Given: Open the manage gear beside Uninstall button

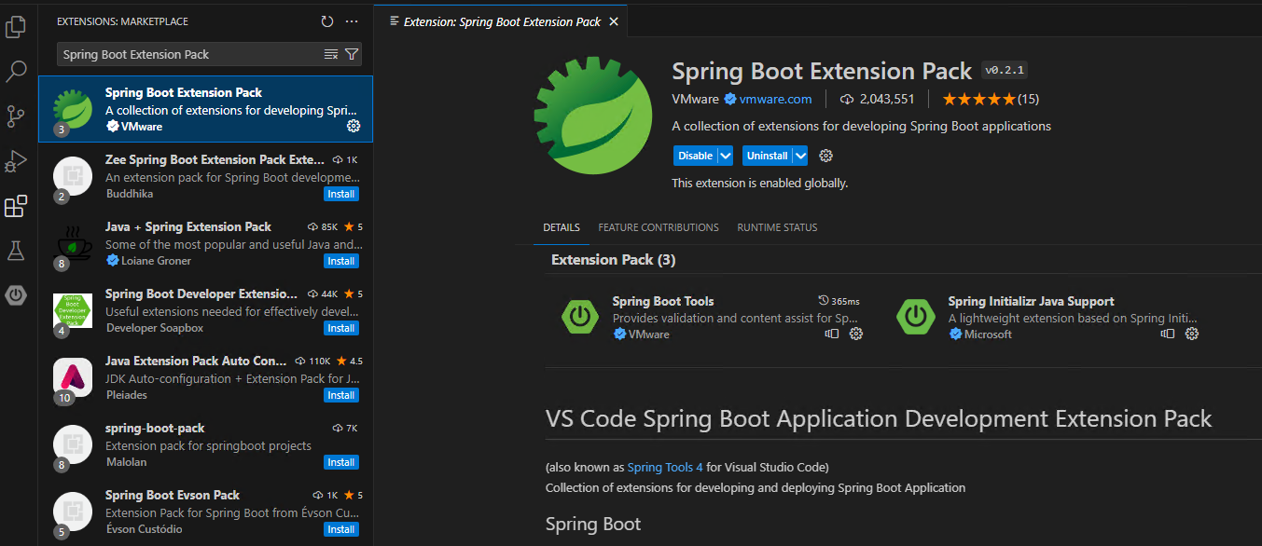Looking at the screenshot, I should (x=825, y=156).
